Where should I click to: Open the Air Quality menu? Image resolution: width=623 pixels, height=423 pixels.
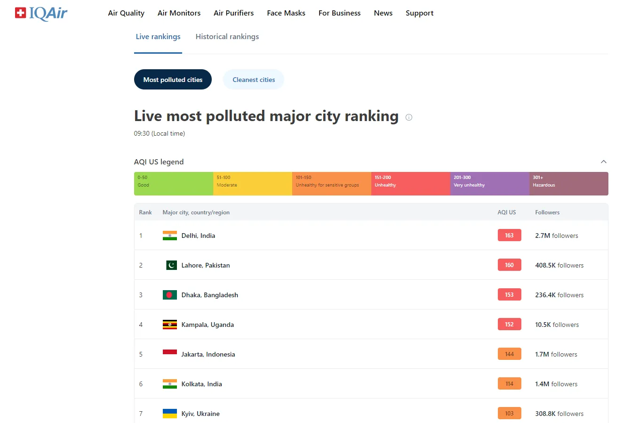click(x=126, y=13)
